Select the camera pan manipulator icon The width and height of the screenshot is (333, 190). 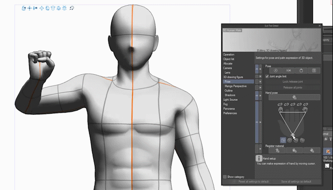click(30, 8)
